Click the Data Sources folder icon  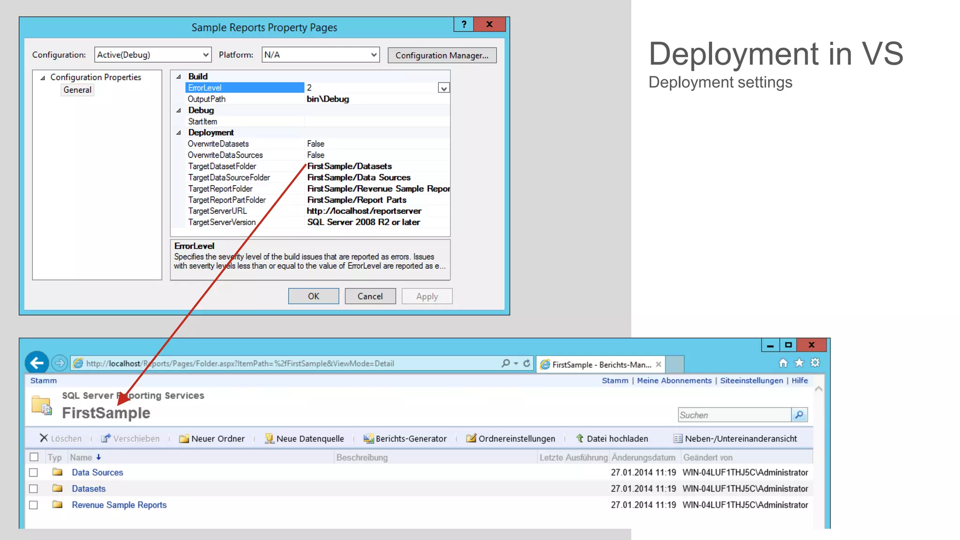point(57,472)
